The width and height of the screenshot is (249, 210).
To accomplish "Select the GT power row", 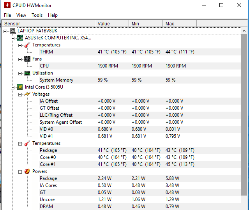I will coord(140,192).
